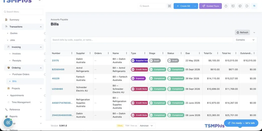The image size is (262, 131).
Task: Click the search bills input box
Action: coord(142,40)
